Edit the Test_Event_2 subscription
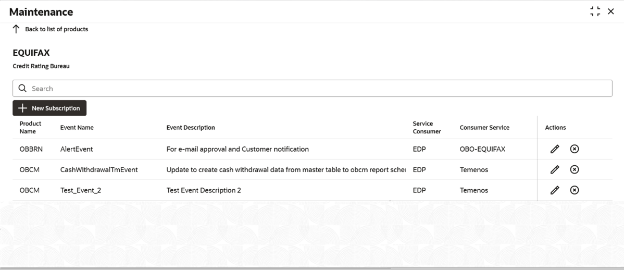Screen dimensions: 624x270 click(x=555, y=190)
